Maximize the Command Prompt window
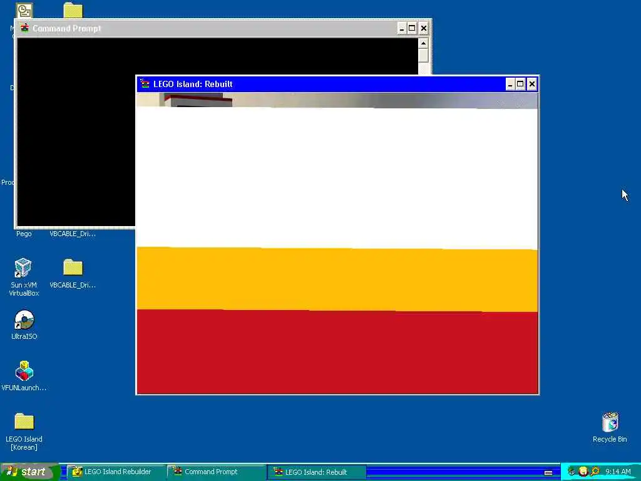Screen dimensions: 641x481 [412, 28]
